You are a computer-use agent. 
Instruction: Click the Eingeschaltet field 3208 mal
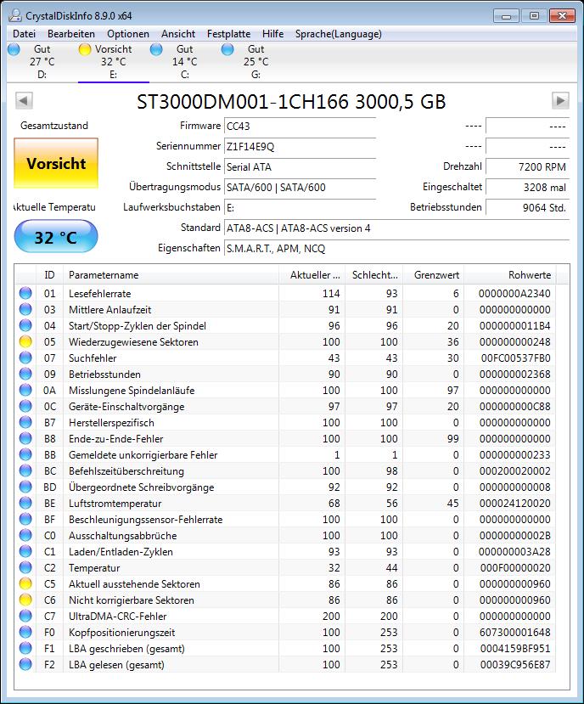coord(527,187)
